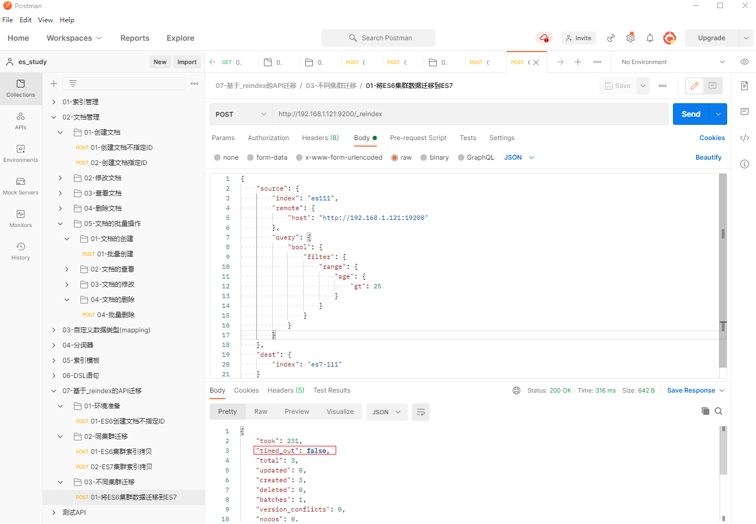Open the Mock Servers sidebar section
Screen dimensions: 756x524
21,186
